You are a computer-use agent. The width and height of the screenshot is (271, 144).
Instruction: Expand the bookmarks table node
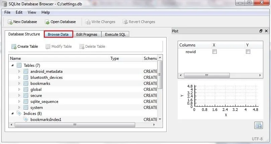tap(19, 84)
